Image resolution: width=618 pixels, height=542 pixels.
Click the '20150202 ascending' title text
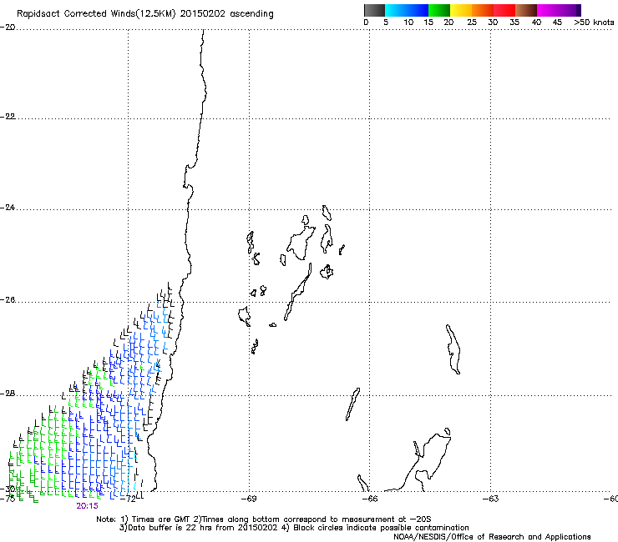226,14
